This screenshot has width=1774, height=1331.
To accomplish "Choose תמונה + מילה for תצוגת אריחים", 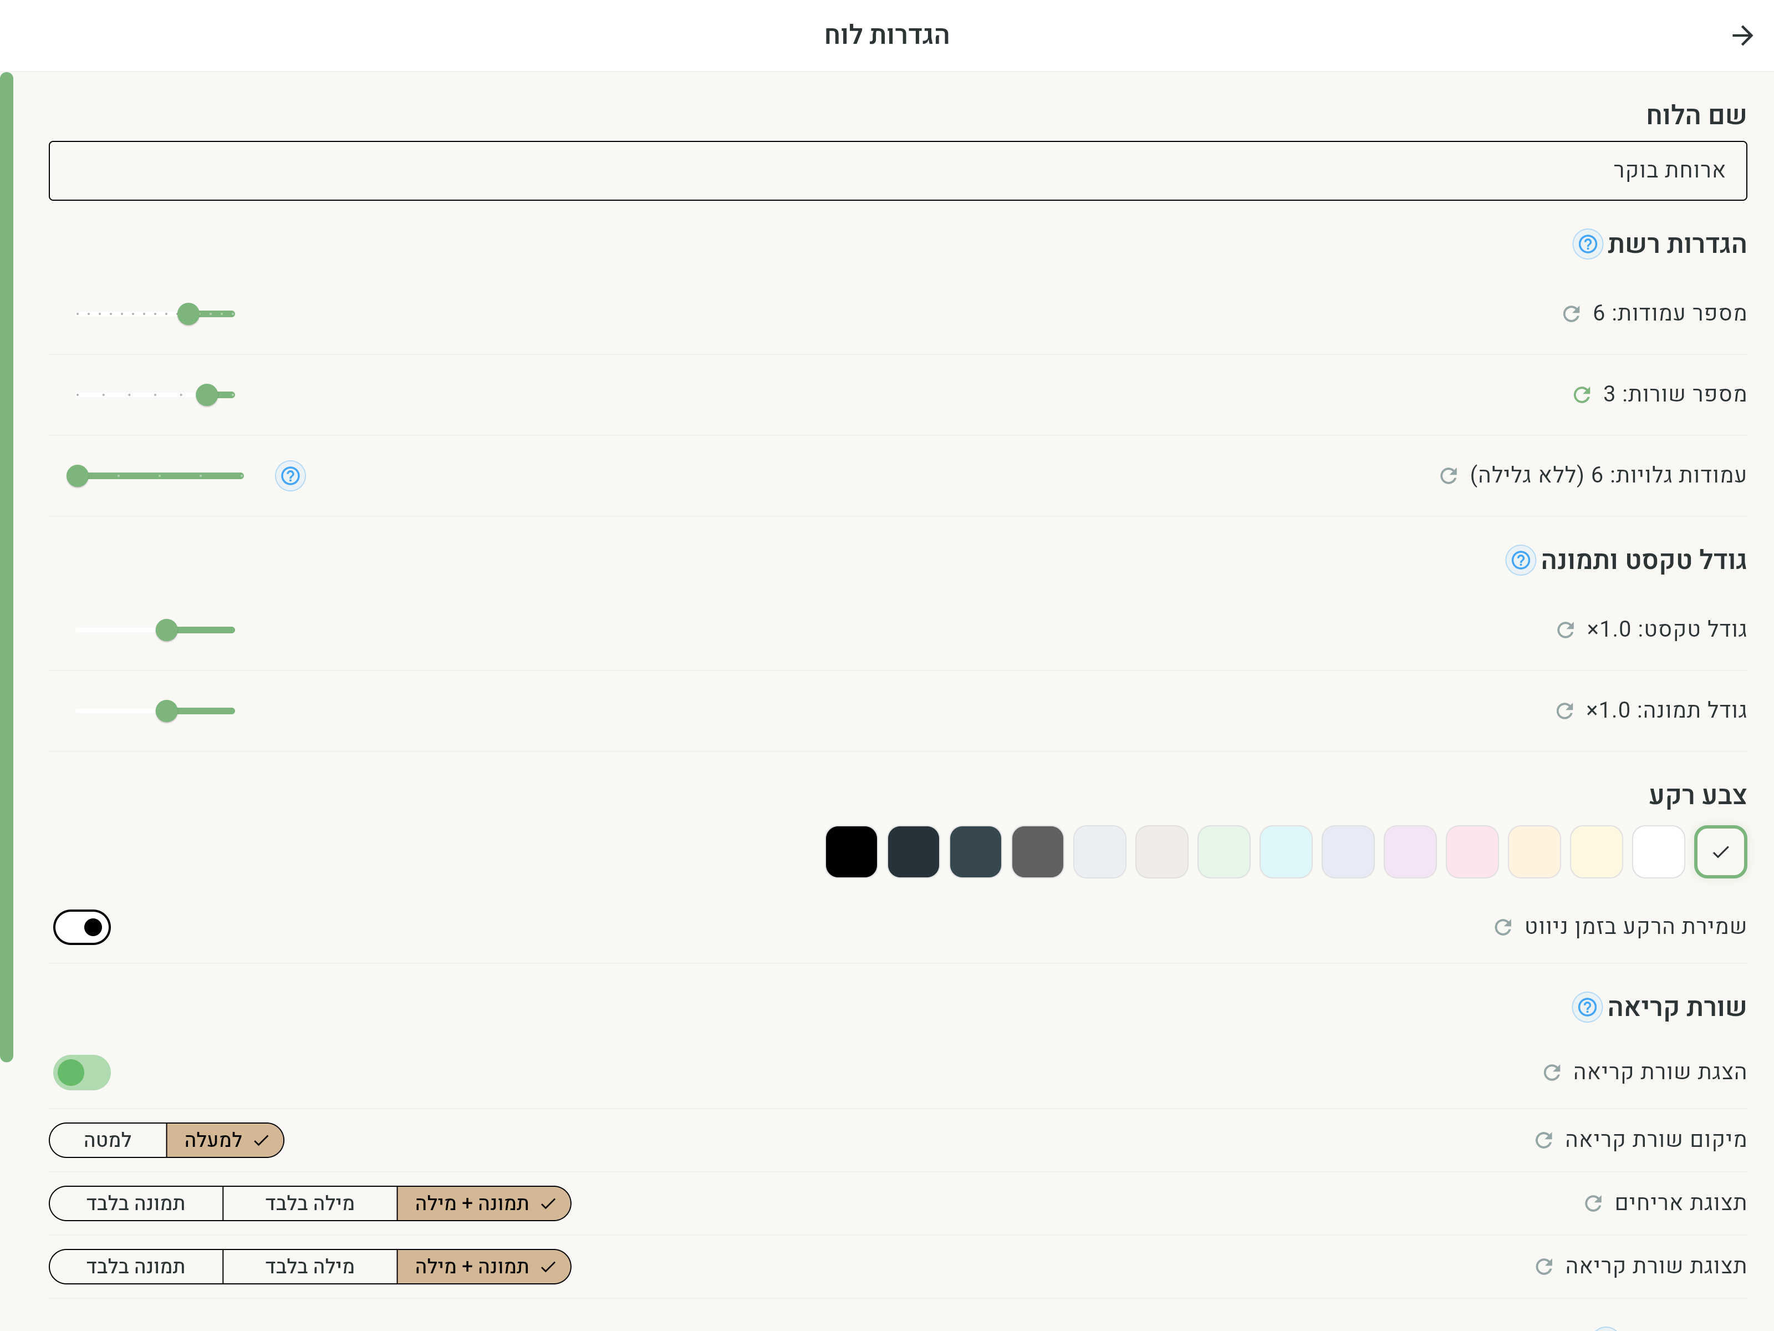I will [x=485, y=1203].
